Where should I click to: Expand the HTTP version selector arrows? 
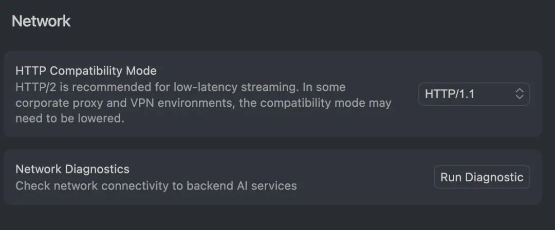519,94
